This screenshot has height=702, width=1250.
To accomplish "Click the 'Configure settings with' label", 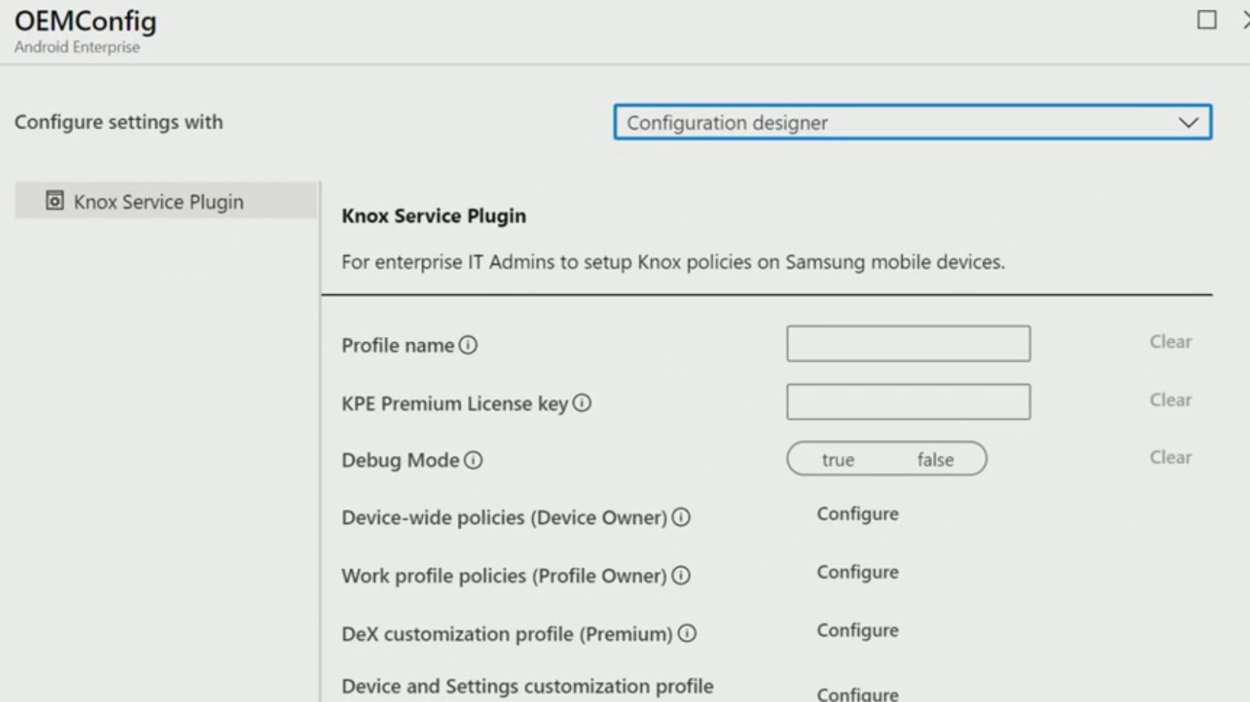I will tap(118, 122).
